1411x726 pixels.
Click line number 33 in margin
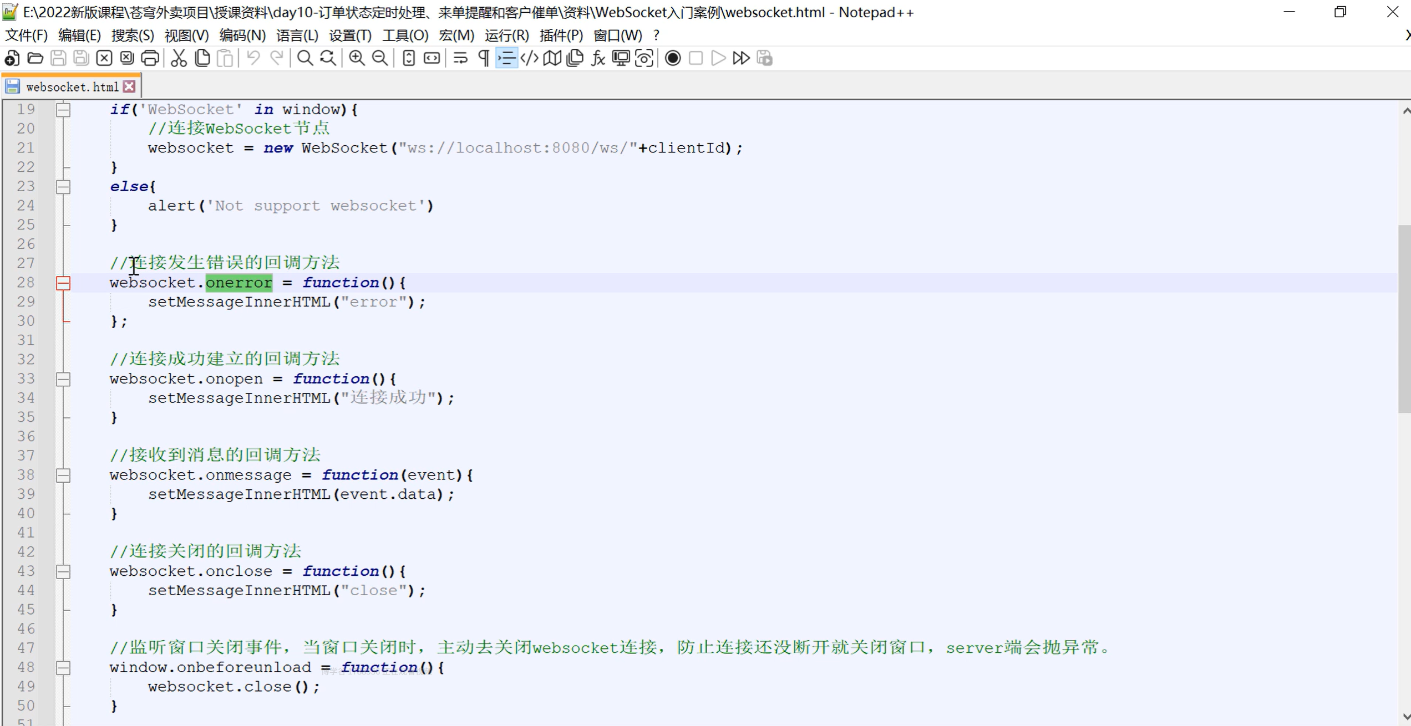(26, 379)
